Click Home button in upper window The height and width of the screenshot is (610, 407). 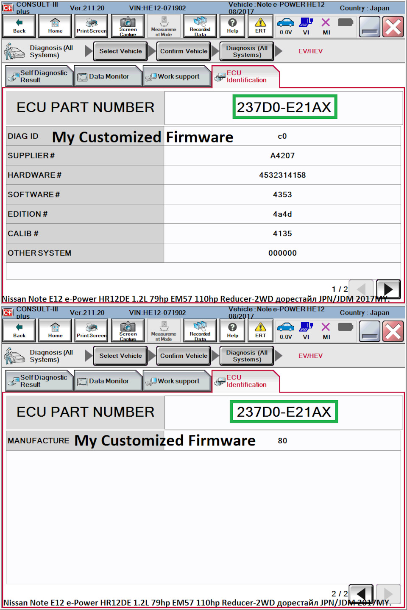coord(55,26)
